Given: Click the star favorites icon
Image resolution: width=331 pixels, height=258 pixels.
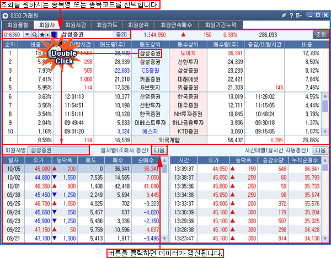Looking at the screenshot, I should [42, 35].
